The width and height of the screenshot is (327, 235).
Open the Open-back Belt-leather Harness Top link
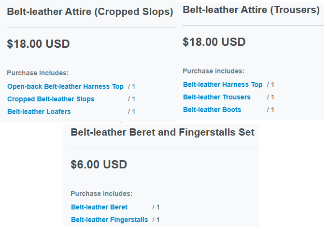point(65,86)
